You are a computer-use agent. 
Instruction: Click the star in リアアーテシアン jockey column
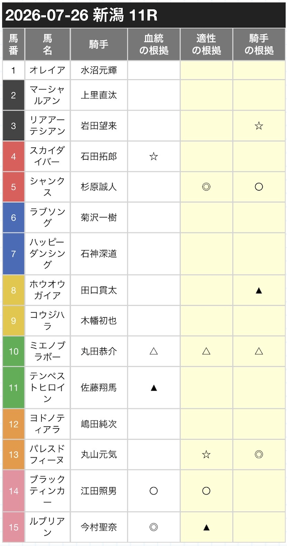259,126
